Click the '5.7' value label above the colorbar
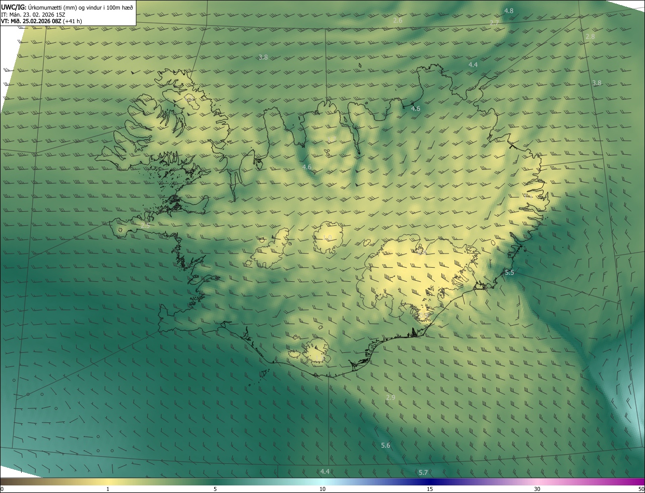The width and height of the screenshot is (645, 493). tap(423, 472)
